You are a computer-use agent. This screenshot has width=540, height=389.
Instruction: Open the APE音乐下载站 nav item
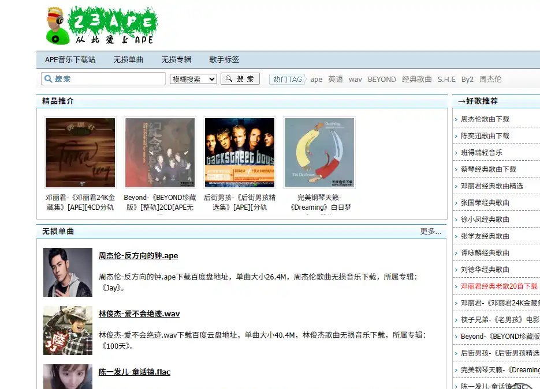[70, 59]
